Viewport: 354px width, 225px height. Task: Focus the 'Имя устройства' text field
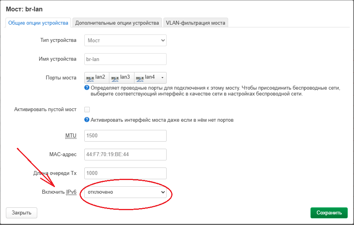(x=125, y=59)
